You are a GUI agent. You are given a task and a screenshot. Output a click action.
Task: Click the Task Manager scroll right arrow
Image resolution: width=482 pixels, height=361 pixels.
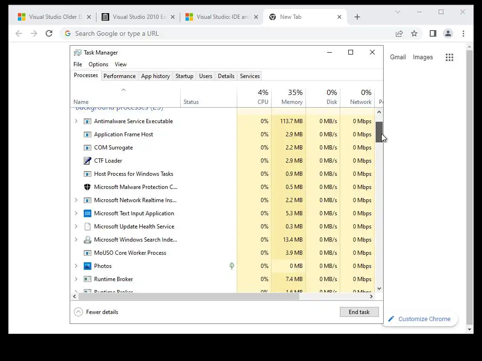(x=371, y=297)
